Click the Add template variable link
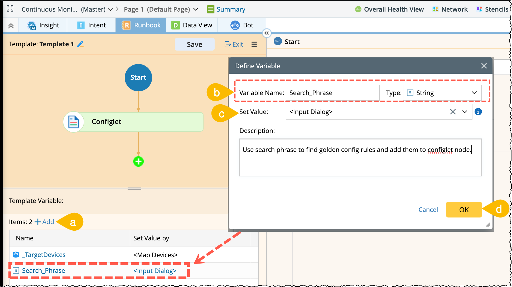Viewport: 512px width, 287px height. (x=44, y=222)
